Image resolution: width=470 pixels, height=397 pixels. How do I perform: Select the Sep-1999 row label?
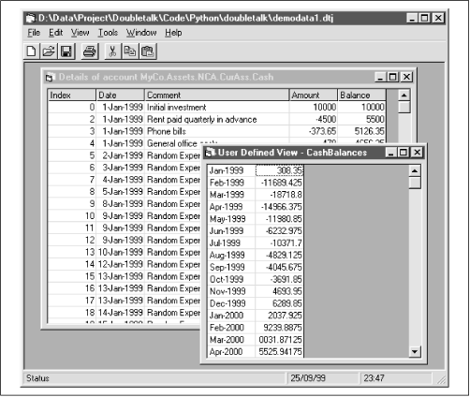coord(231,268)
